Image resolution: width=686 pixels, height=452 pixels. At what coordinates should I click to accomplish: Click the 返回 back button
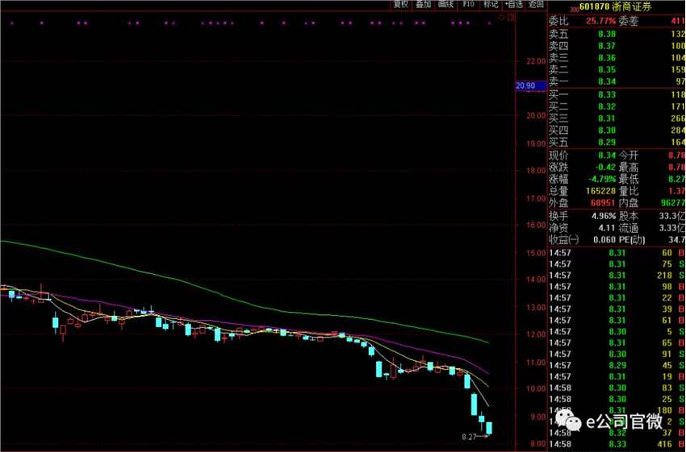pos(536,4)
